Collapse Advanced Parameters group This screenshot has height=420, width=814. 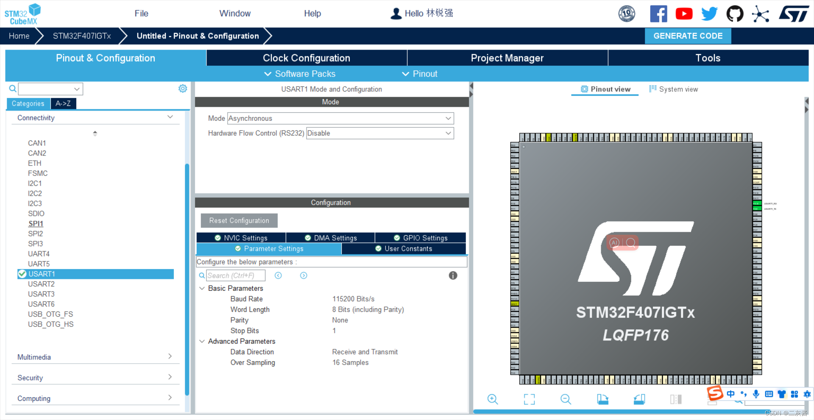click(x=202, y=341)
